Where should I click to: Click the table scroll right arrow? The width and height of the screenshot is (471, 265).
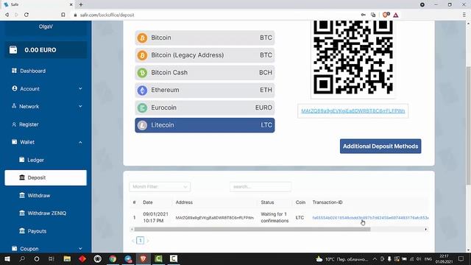[426, 229]
